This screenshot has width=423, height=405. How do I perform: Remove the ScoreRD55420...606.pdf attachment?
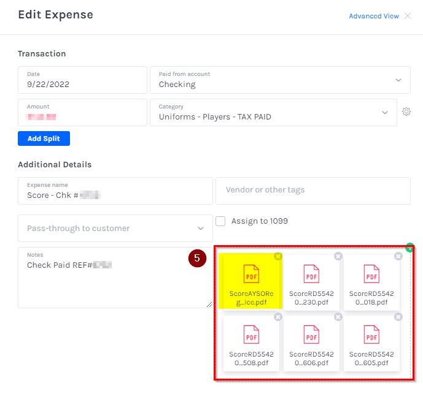(338, 317)
